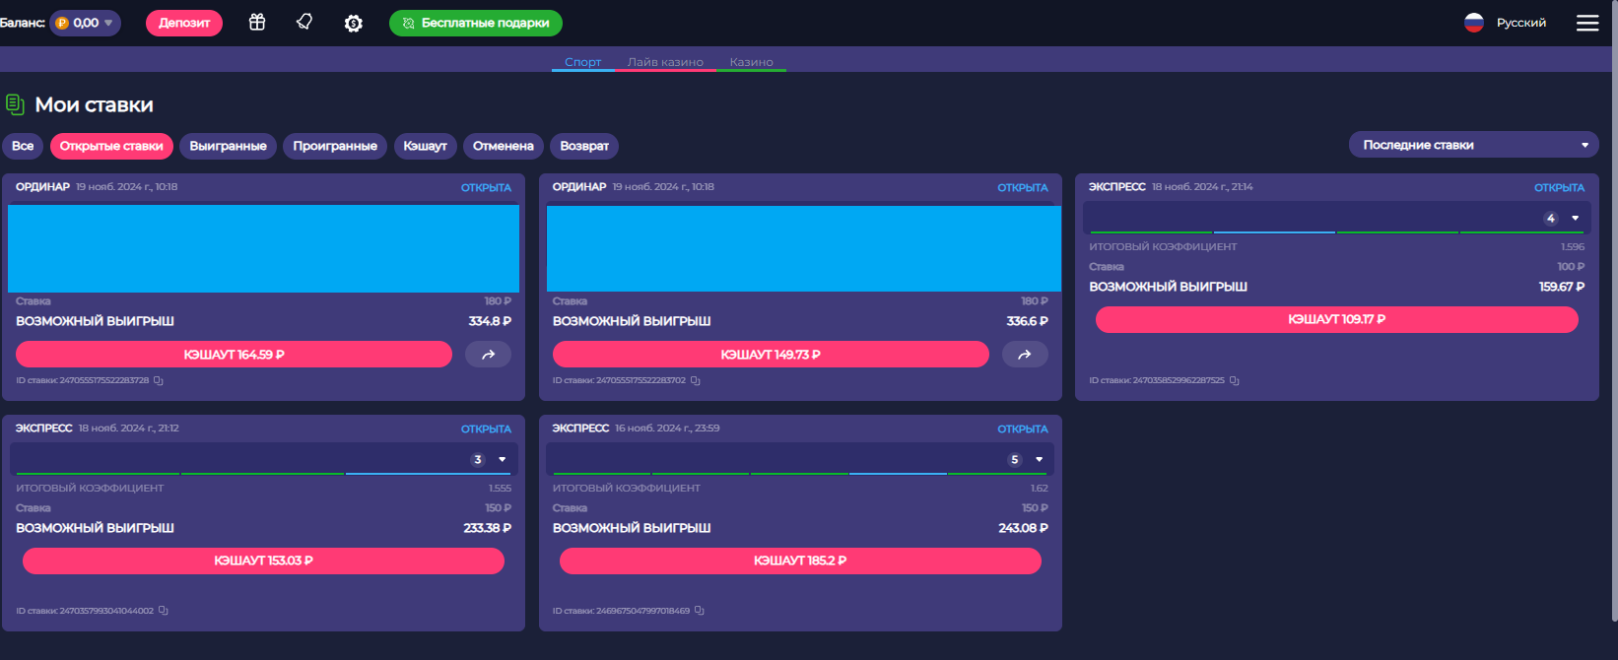Switch filter to Все
The width and height of the screenshot is (1618, 660).
tap(23, 146)
